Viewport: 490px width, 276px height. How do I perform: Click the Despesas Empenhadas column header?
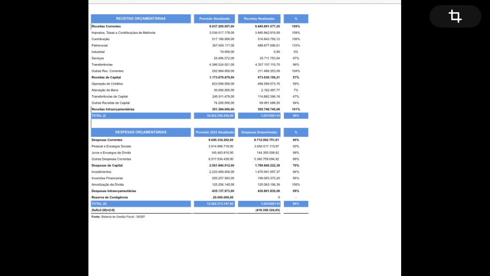coord(259,132)
